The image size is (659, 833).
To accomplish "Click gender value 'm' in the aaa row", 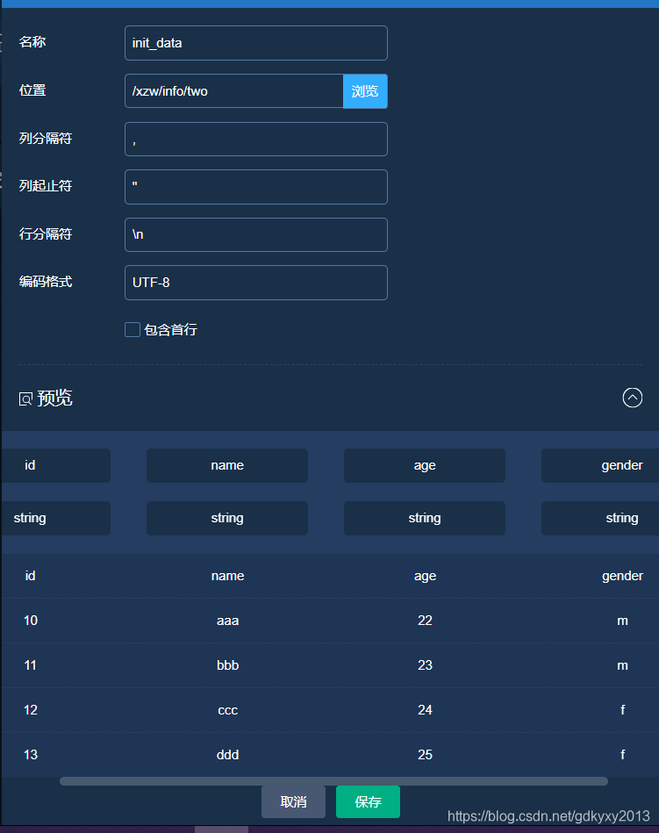I will click(622, 621).
